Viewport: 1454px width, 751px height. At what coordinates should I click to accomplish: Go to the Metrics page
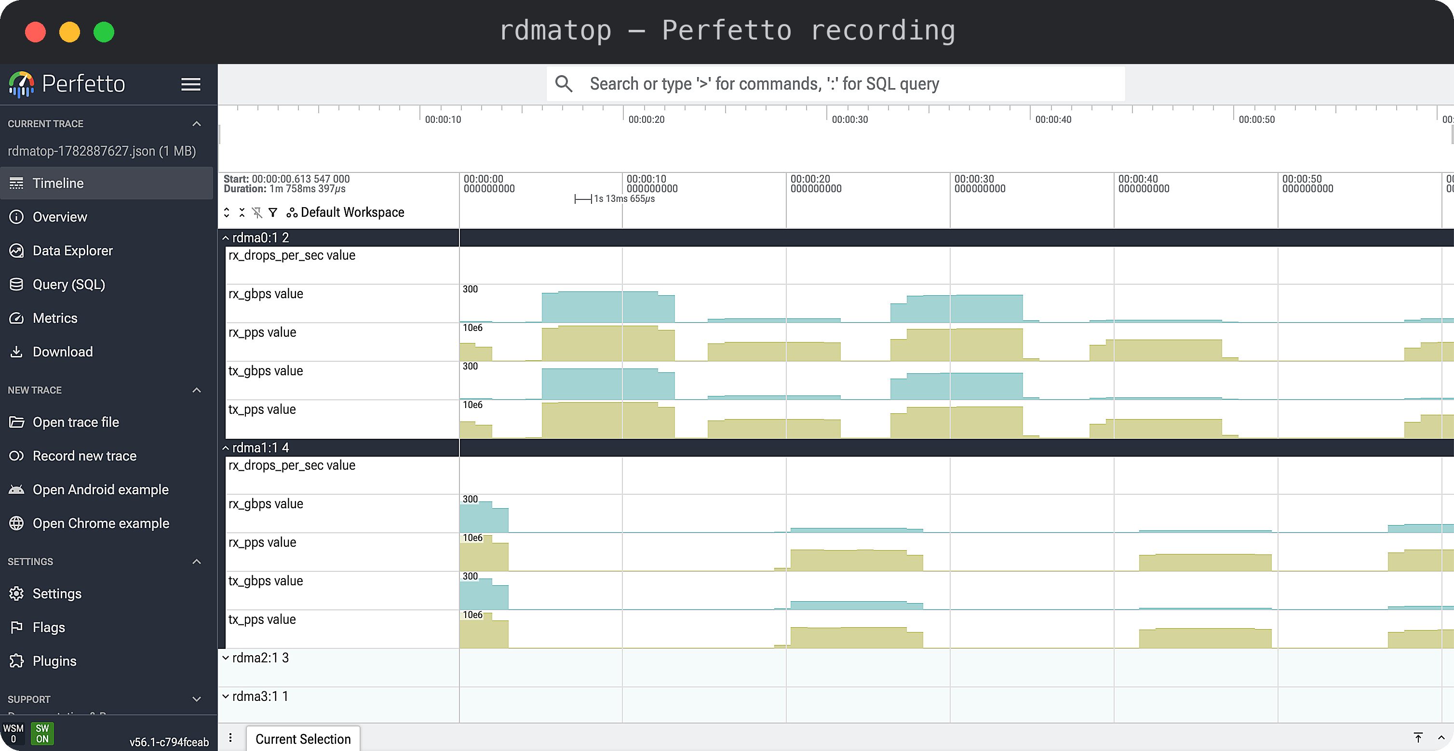click(107, 318)
